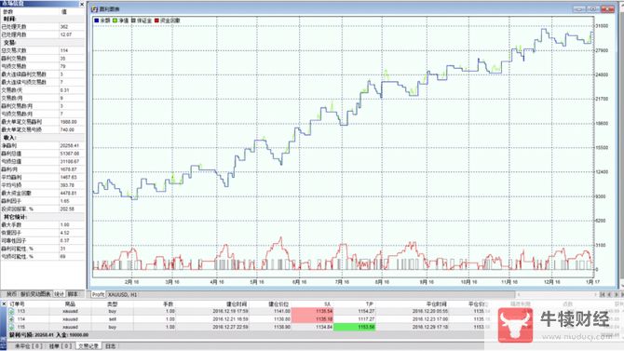Select the 最大单笔交易盈利 value 1988.00

click(x=68, y=122)
